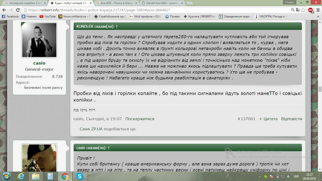This screenshot has height=181, width=322.
Task: Click the Chrome taskbar icon
Action: (x=64, y=176)
